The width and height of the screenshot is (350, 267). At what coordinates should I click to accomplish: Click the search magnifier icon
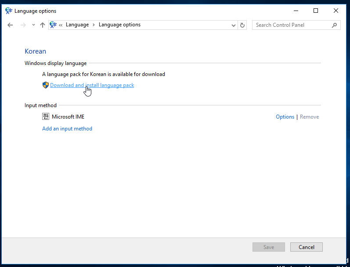coord(334,25)
